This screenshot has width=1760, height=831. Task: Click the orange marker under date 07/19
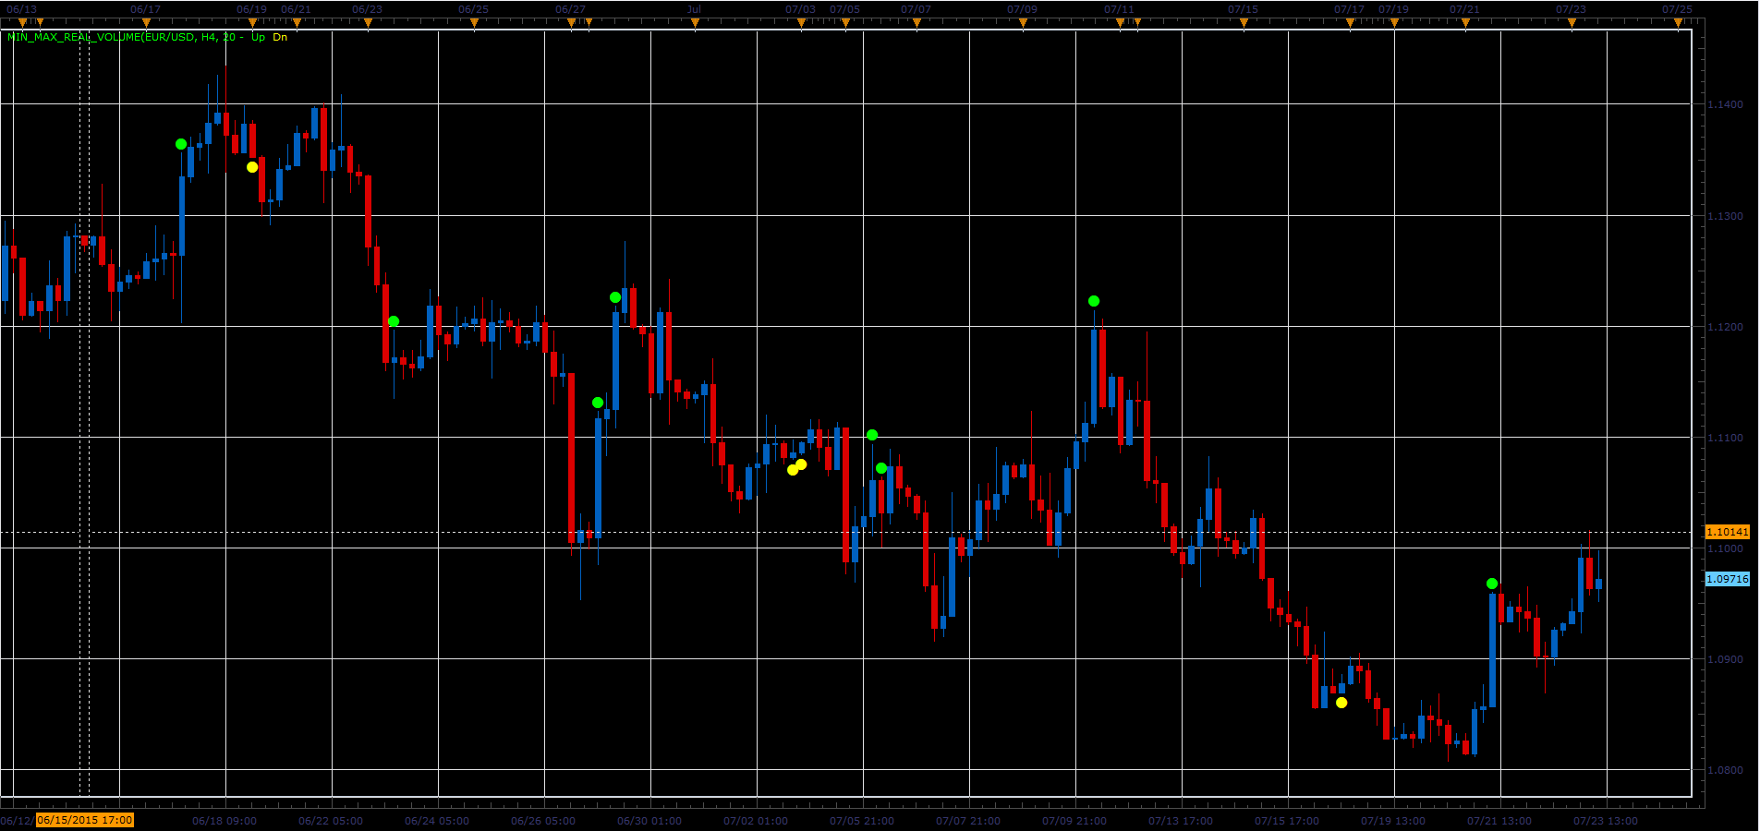click(1394, 24)
